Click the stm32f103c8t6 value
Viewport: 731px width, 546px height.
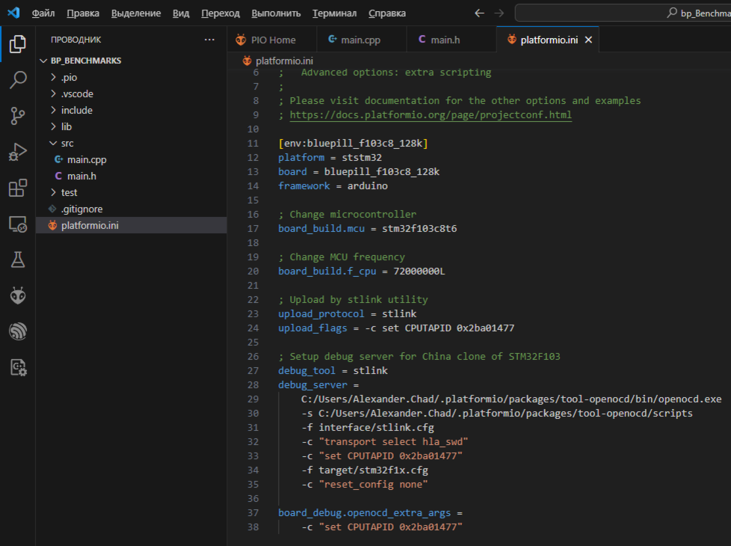419,229
